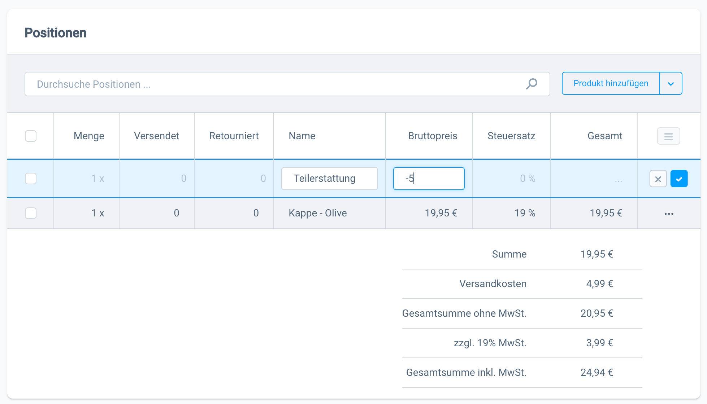Click the Kappe - Olive product name

[317, 213]
